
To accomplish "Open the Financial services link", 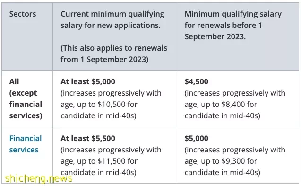I will point(26,144).
